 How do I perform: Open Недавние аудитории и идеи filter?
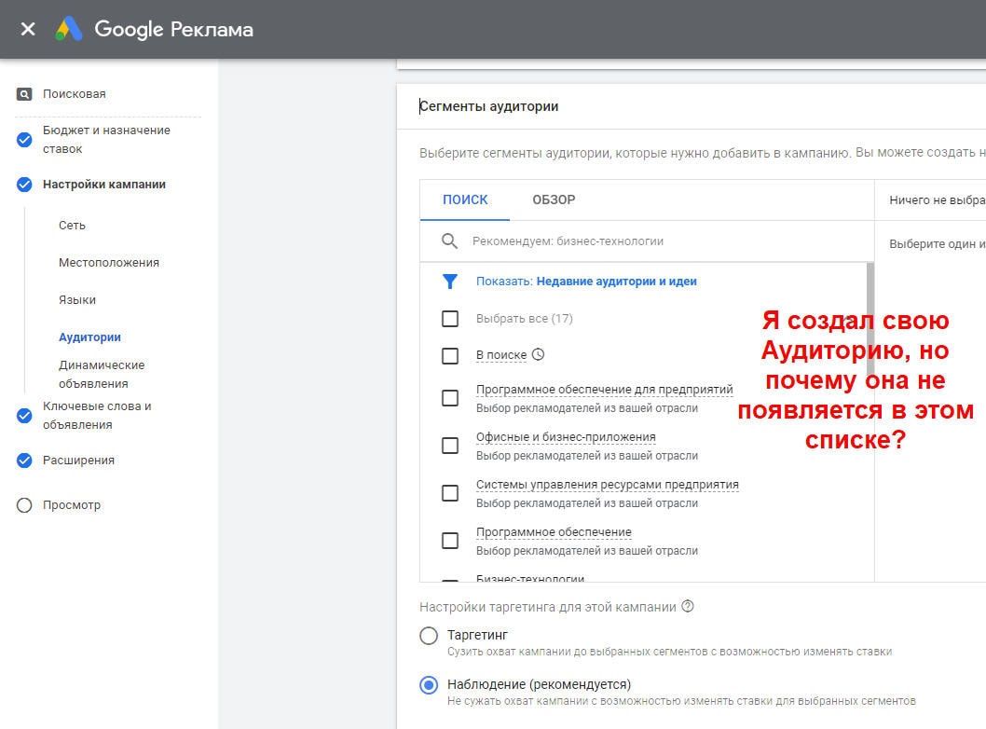point(616,282)
